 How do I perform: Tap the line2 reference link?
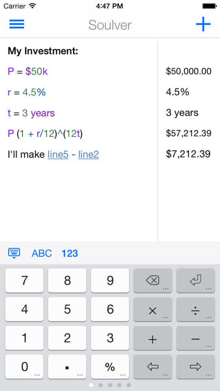coord(89,155)
